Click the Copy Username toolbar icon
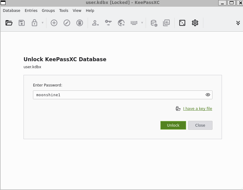 coord(96,23)
